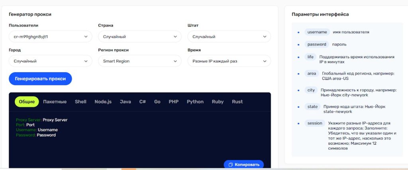The width and height of the screenshot is (408, 170).
Task: Open the Shell tab
Action: click(80, 102)
